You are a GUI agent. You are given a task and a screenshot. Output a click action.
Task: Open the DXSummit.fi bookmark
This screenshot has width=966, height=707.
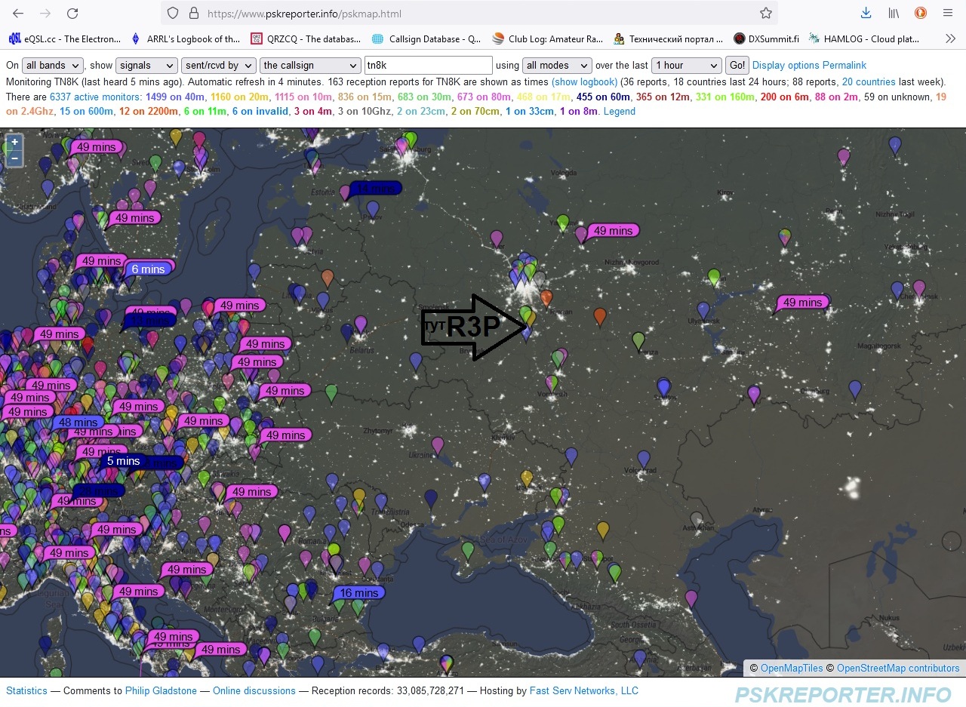766,38
